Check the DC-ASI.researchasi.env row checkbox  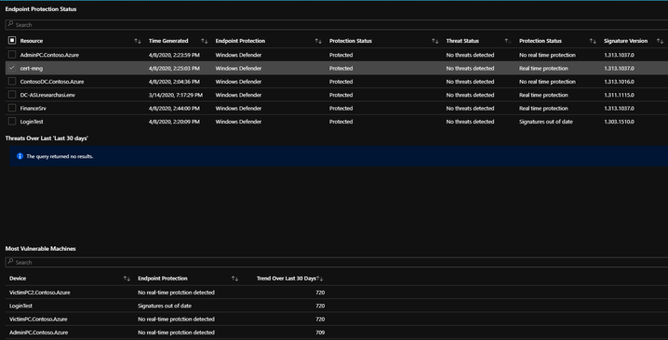(12, 95)
